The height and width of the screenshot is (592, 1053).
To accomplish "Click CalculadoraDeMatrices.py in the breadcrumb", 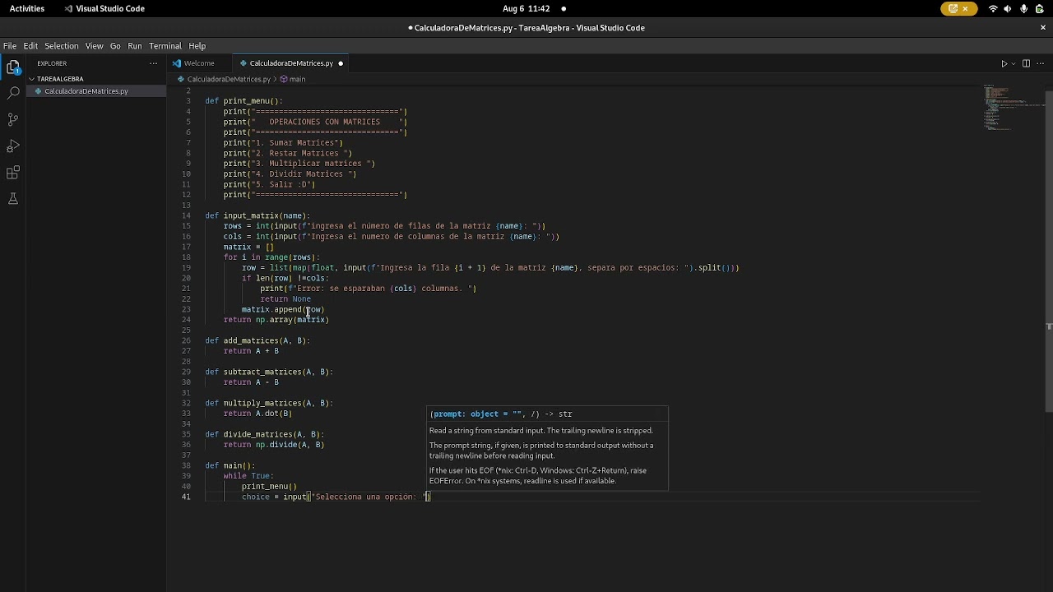I will (229, 79).
